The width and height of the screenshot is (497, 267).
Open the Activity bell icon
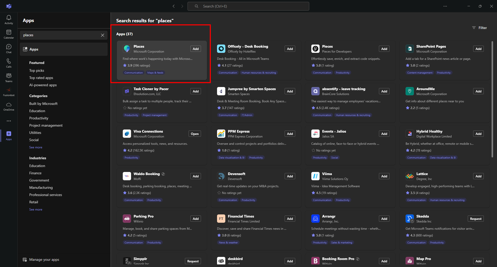[x=9, y=18]
